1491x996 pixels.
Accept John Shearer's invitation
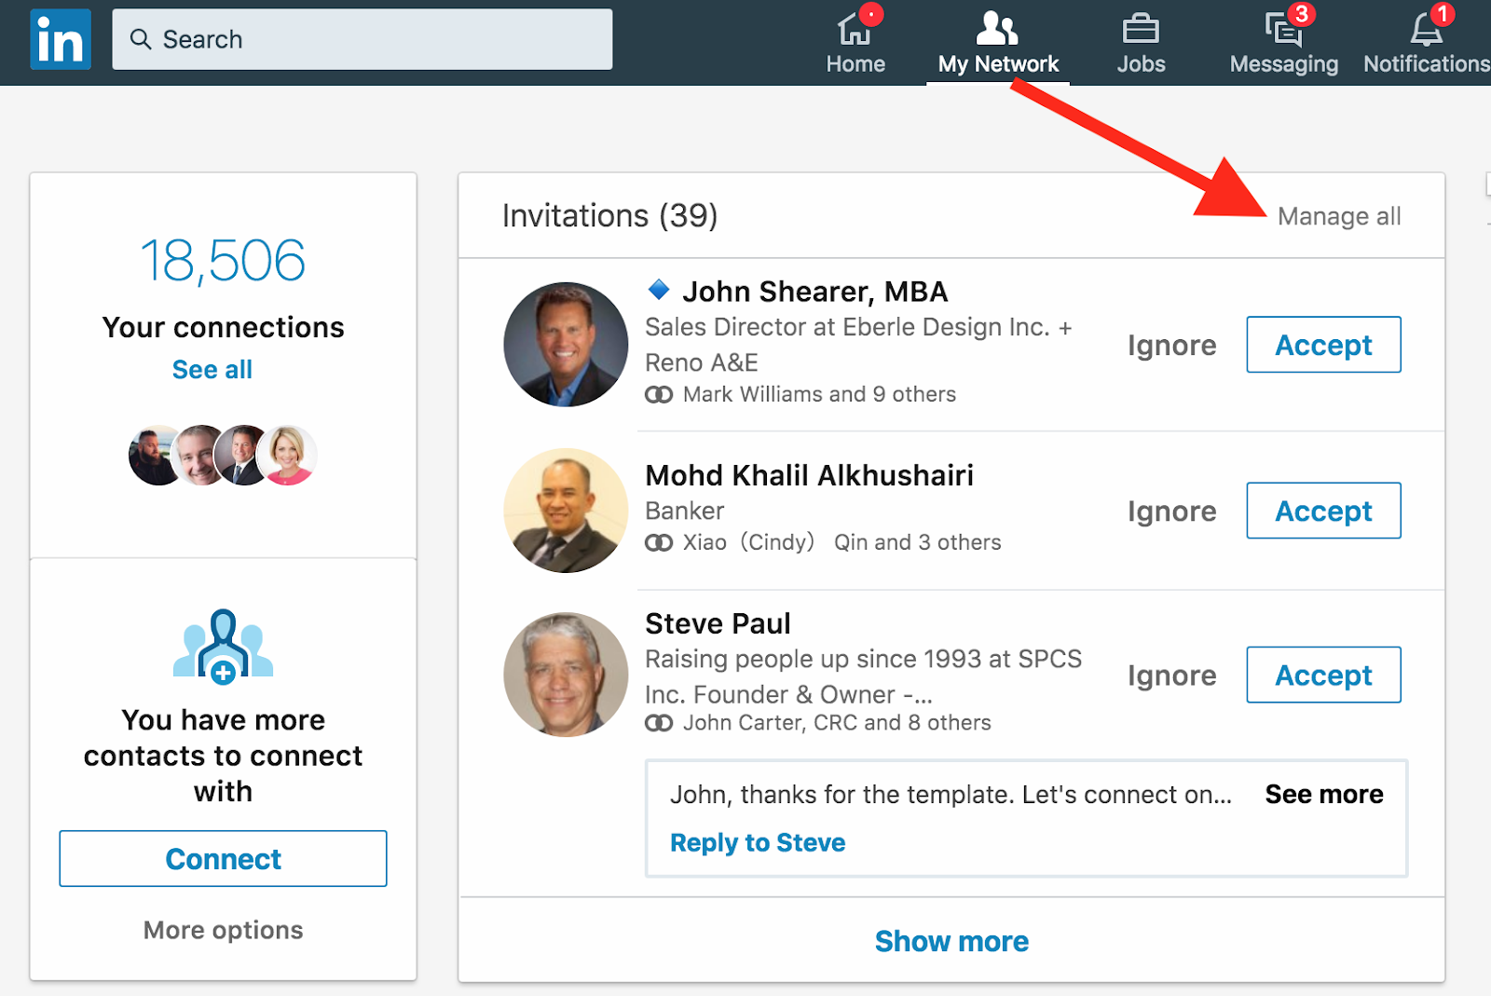click(1322, 345)
